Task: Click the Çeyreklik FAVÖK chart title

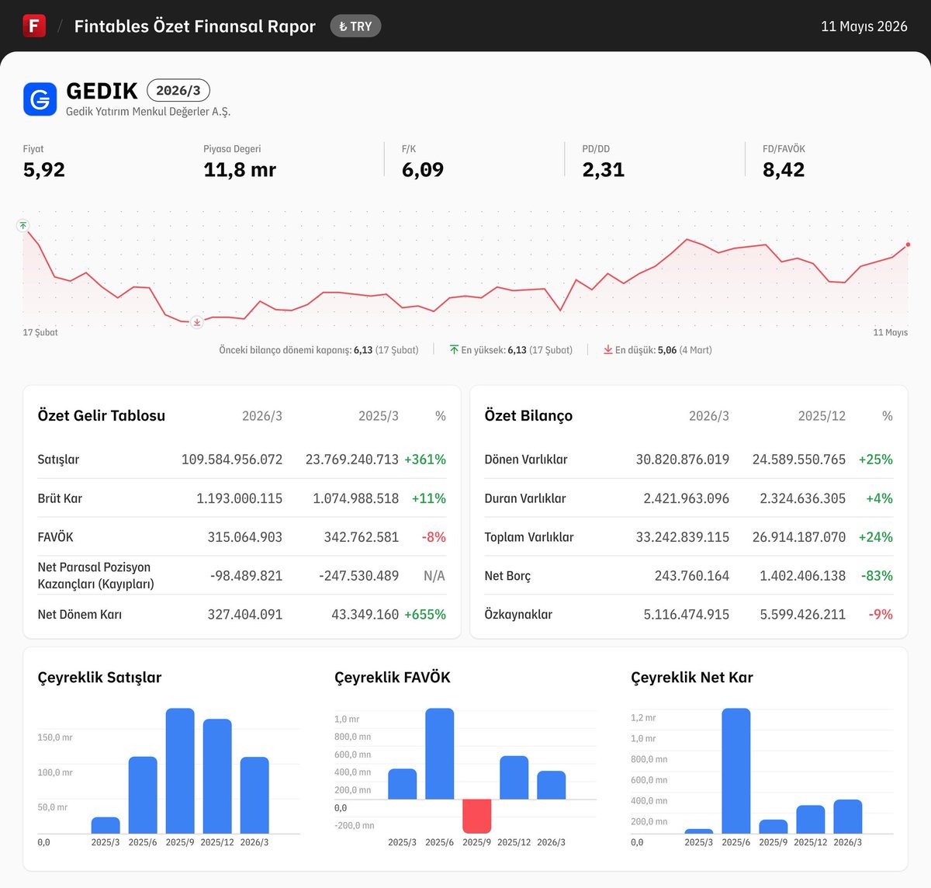Action: [x=393, y=678]
